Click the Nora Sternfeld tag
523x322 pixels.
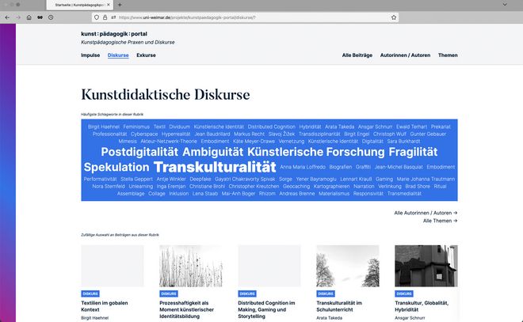[x=109, y=187]
